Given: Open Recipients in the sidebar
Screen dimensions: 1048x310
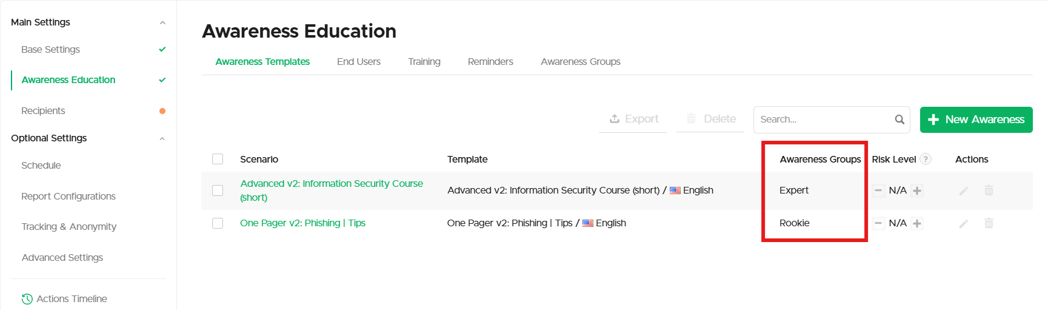Looking at the screenshot, I should click(x=43, y=111).
